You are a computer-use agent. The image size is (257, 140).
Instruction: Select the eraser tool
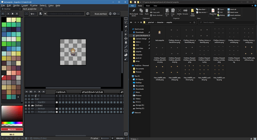pyautogui.click(x=126, y=26)
